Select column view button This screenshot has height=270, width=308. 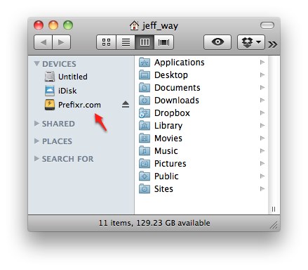(x=145, y=42)
